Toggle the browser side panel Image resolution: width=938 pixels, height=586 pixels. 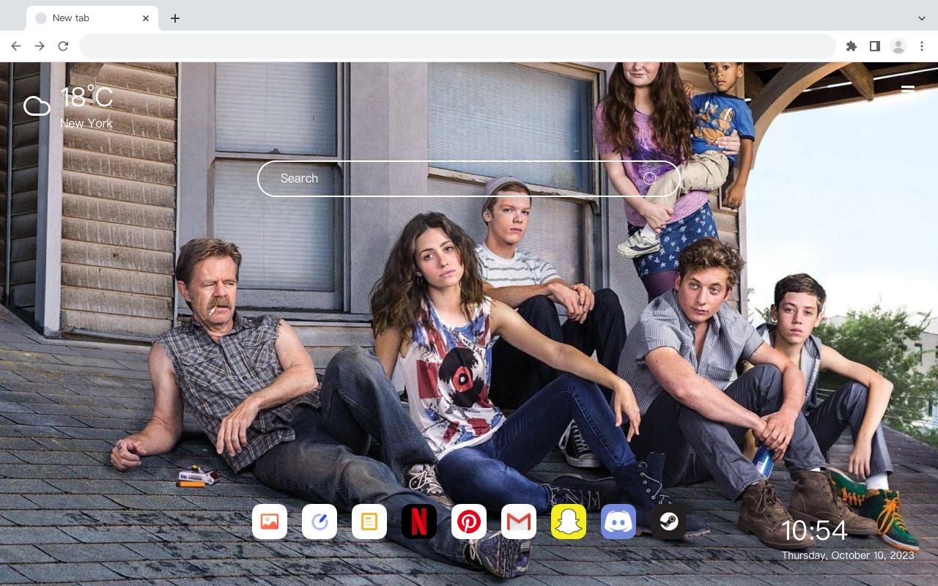click(875, 46)
